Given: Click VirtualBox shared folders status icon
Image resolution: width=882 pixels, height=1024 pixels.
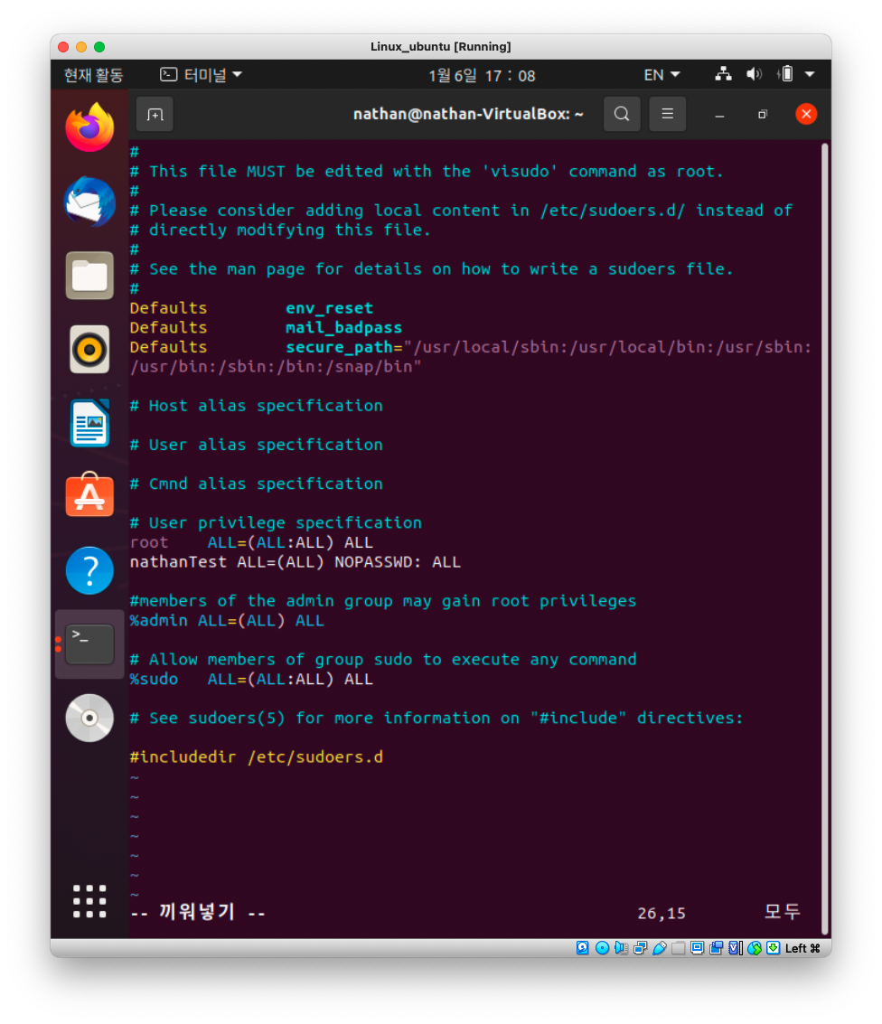Looking at the screenshot, I should point(679,947).
